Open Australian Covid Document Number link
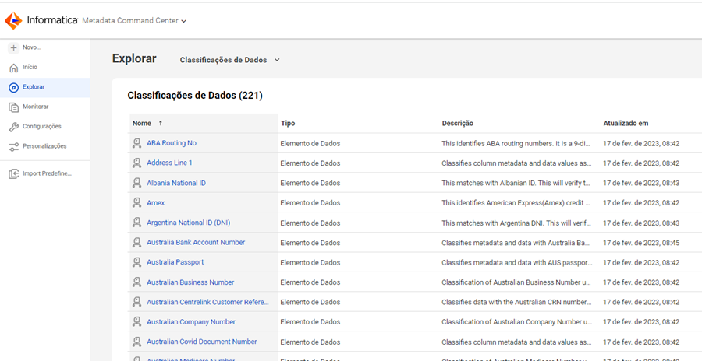Image resolution: width=702 pixels, height=361 pixels. click(x=202, y=342)
